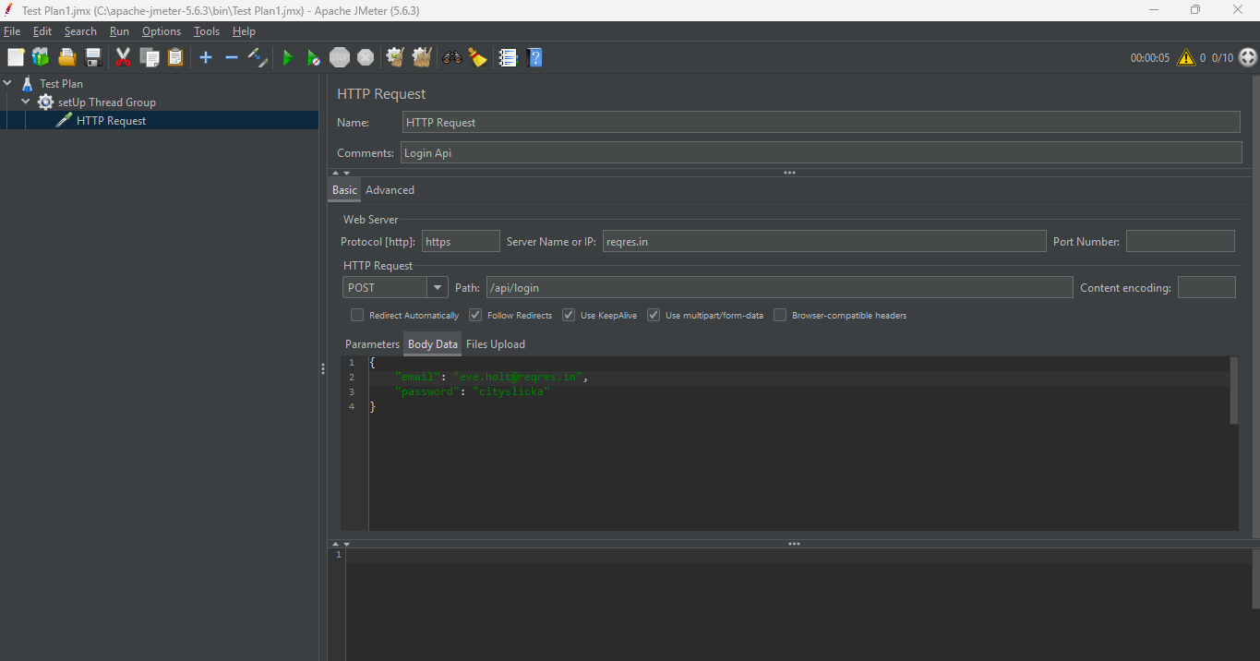Click the Stop sign icon
1260x661 pixels.
(x=340, y=57)
